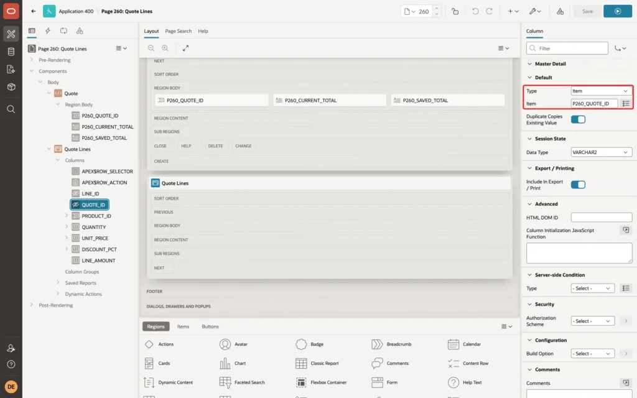Image resolution: width=637 pixels, height=398 pixels.
Task: Open the item picker list for Item
Action: pyautogui.click(x=626, y=104)
